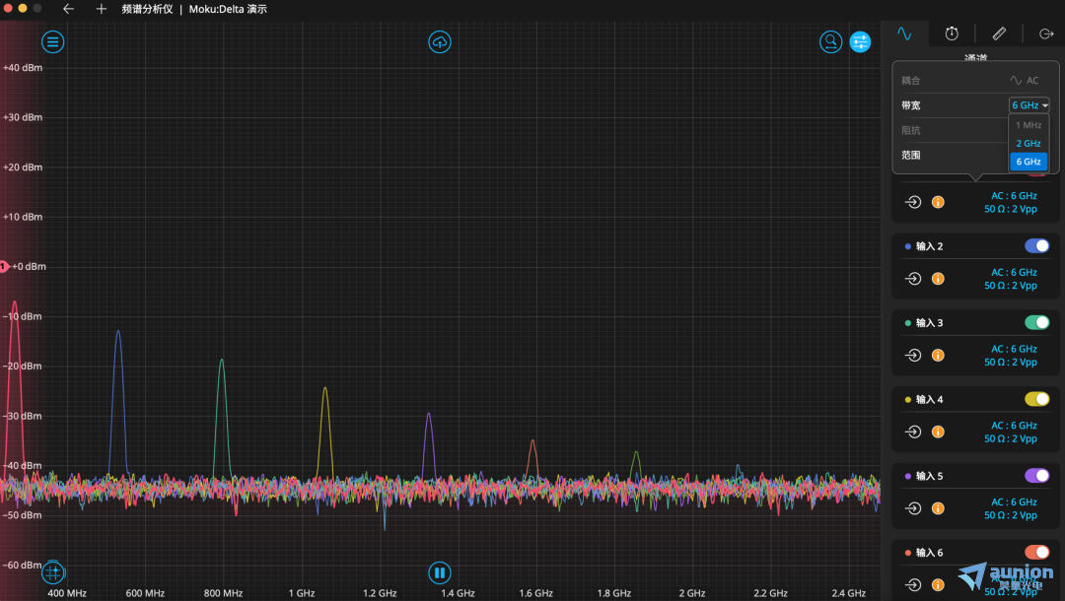Click the orange info icon for 输入 2

tap(938, 279)
